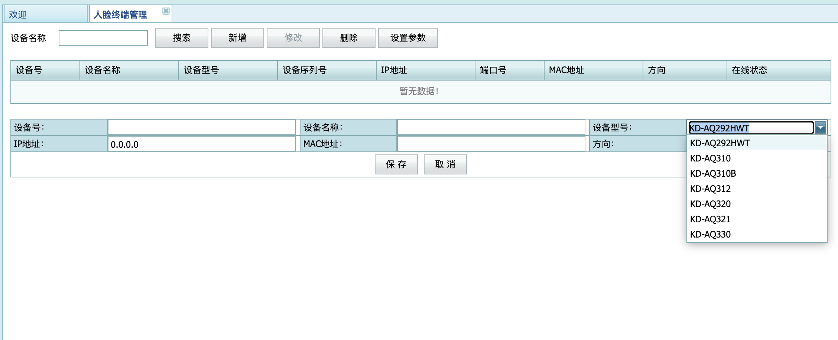Switch to the 欢迎 tab
This screenshot has height=340, width=838.
point(46,14)
